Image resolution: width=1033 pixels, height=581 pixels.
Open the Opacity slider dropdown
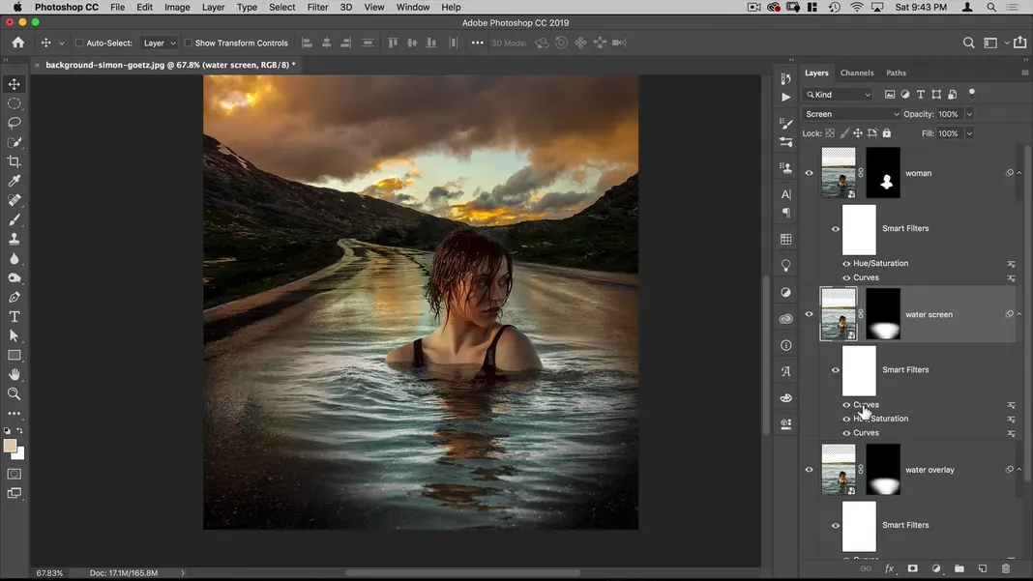[x=969, y=114]
